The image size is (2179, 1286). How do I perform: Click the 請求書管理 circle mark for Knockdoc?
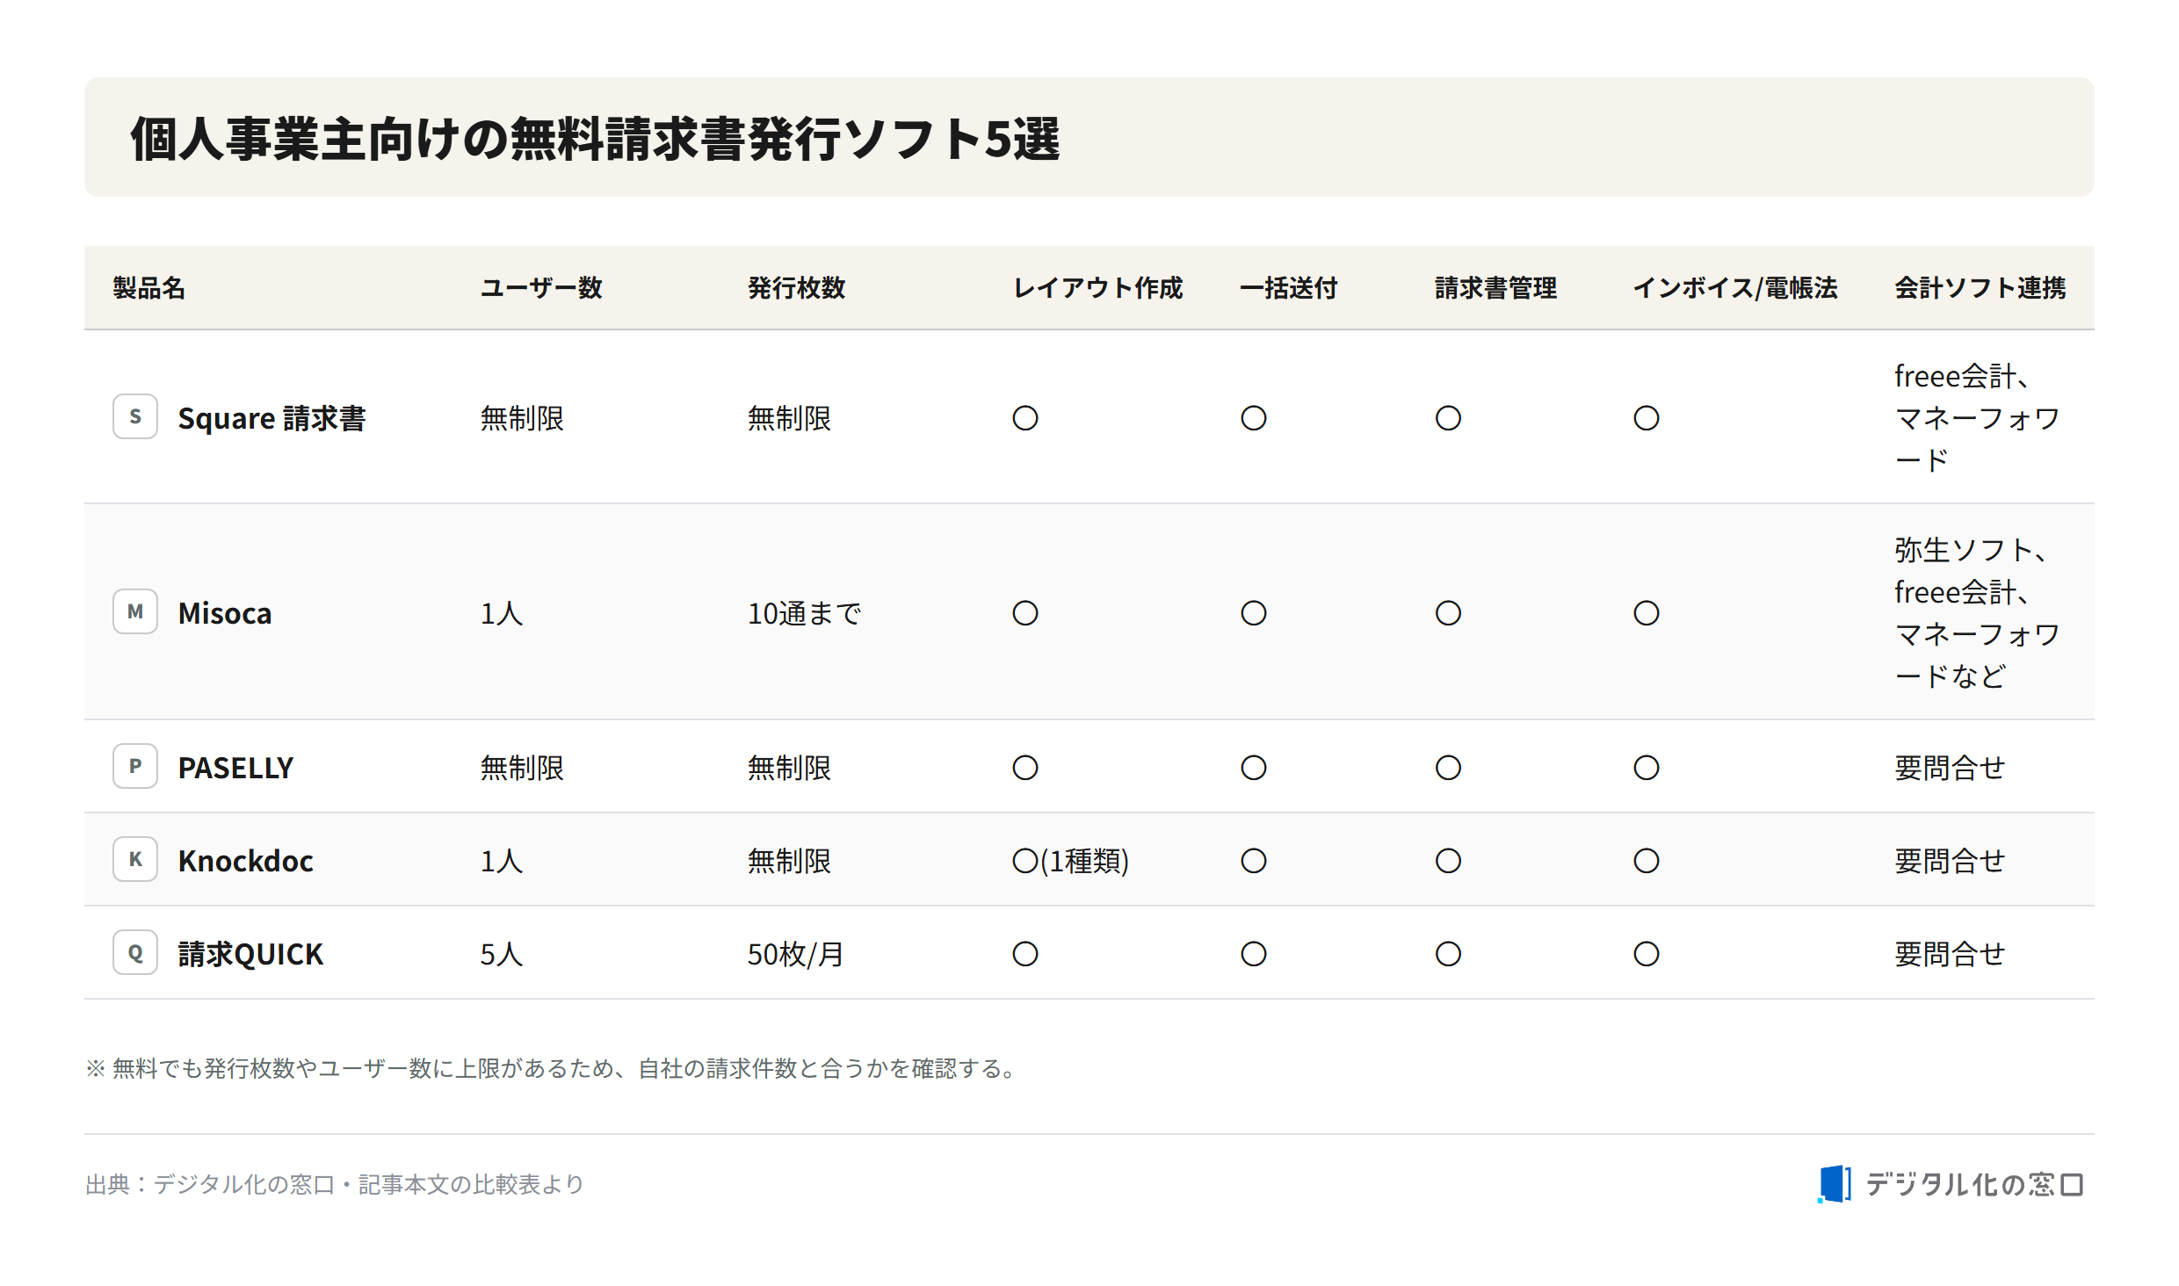(1449, 861)
